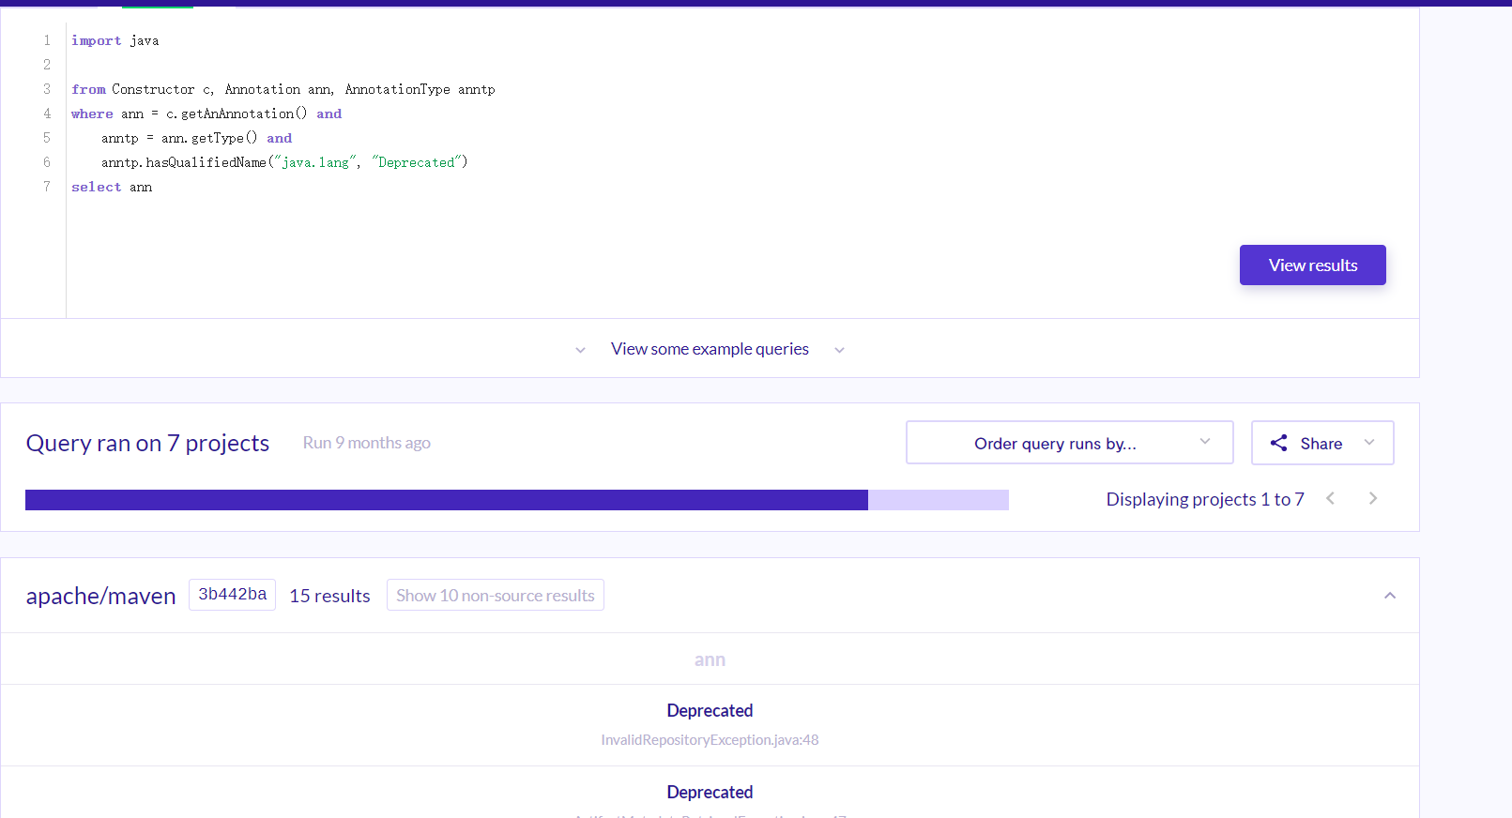The height and width of the screenshot is (818, 1512).
Task: Open the Order query runs by dropdown
Action: 1069,443
